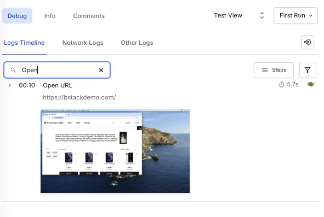Select the Logs Timeline tab
324x217 pixels.
point(24,43)
